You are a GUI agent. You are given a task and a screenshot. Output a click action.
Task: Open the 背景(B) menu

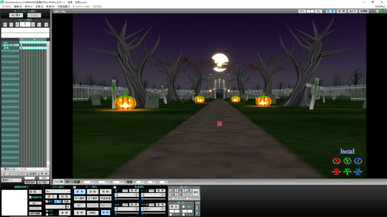coord(39,7)
